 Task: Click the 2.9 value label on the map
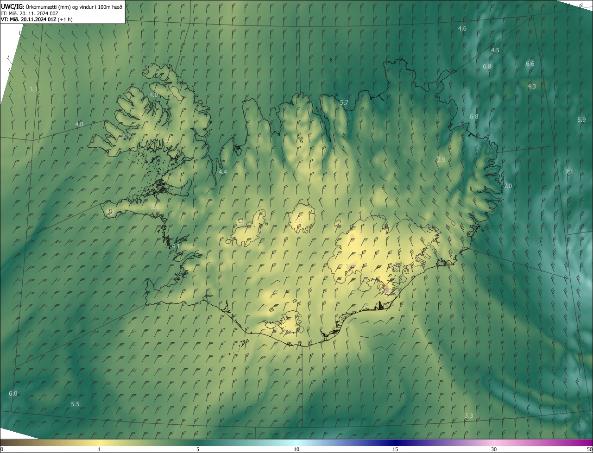coord(441,160)
